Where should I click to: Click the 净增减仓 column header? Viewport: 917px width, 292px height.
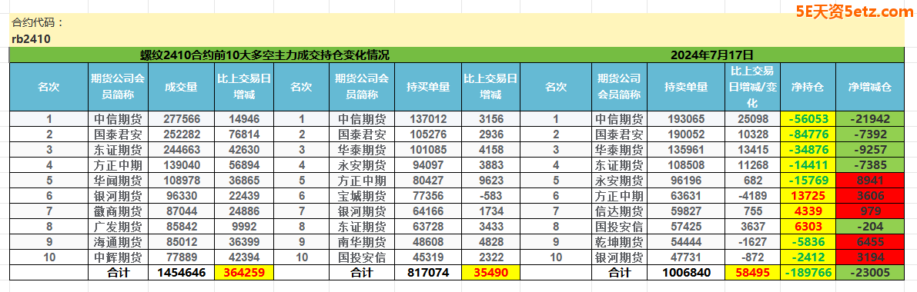(869, 87)
